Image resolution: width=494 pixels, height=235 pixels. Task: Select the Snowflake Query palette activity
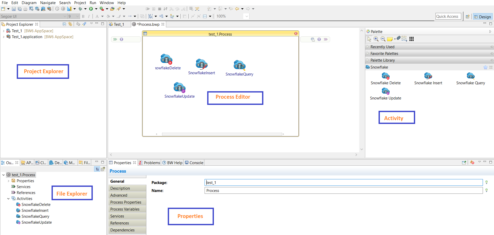(470, 76)
